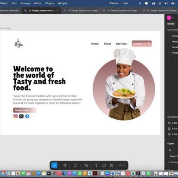Click the Services link in design

coord(121,44)
